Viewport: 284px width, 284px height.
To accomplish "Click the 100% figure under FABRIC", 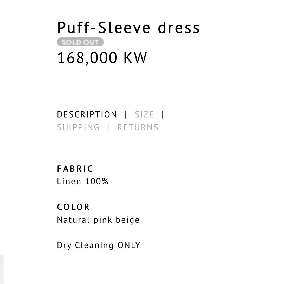I will [97, 182].
